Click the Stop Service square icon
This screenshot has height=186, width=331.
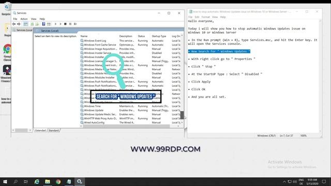tap(65, 24)
